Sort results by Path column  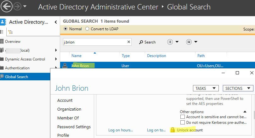[x=201, y=56]
